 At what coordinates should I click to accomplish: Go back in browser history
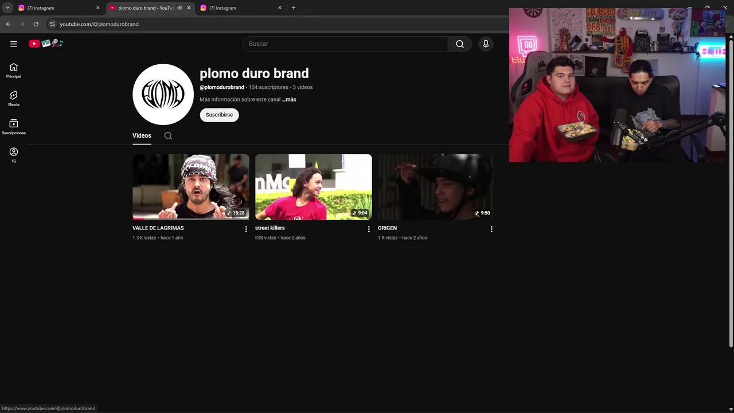8,24
